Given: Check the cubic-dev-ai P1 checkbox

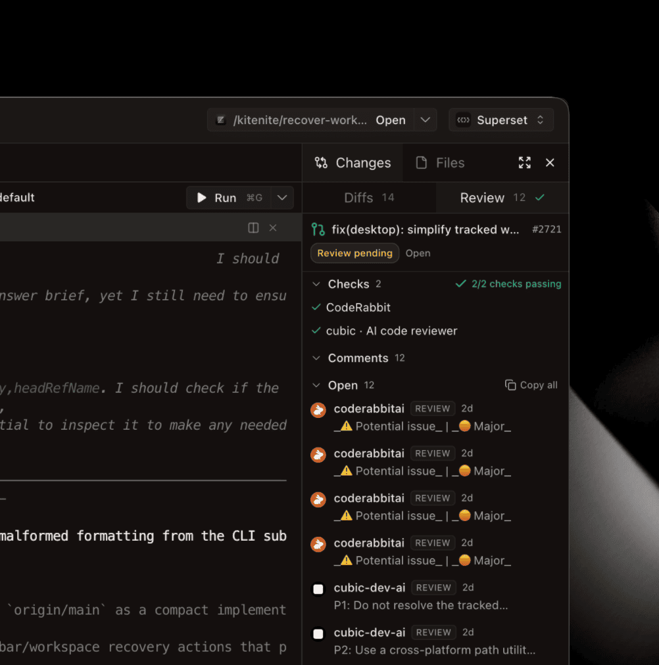Looking at the screenshot, I should coord(318,589).
